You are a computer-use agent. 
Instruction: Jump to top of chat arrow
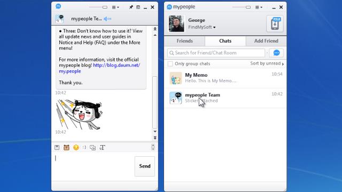click(155, 29)
